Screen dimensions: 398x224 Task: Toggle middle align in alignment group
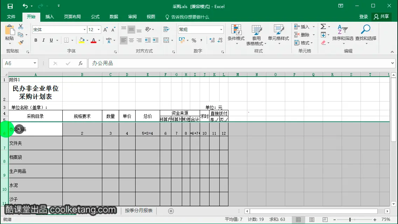[131, 29]
